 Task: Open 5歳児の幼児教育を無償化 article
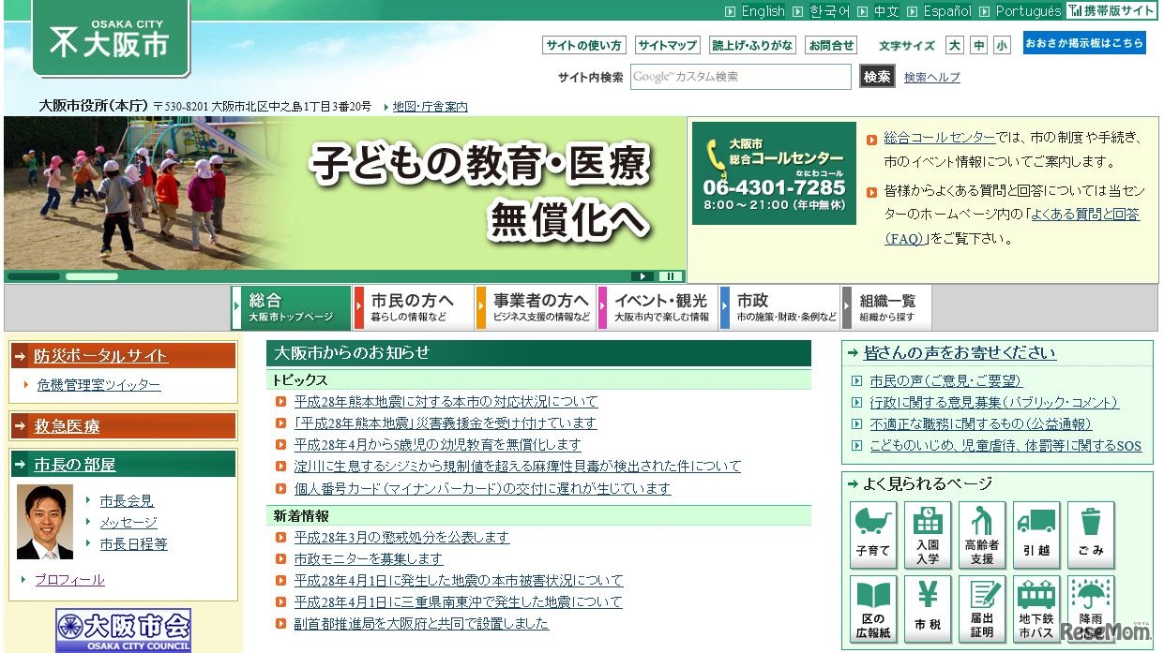[x=437, y=445]
